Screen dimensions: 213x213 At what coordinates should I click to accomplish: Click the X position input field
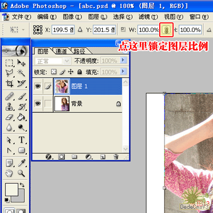click(x=63, y=30)
